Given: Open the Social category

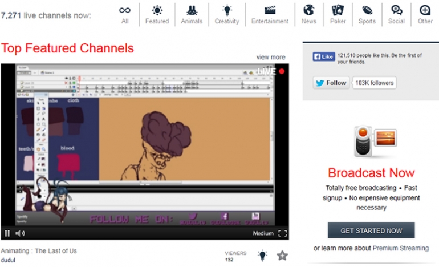Looking at the screenshot, I should coord(396,15).
